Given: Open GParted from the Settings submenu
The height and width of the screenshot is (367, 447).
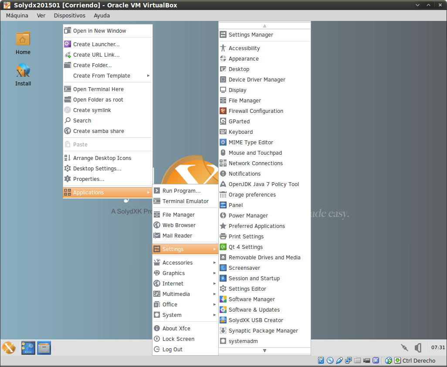Looking at the screenshot, I should [239, 122].
